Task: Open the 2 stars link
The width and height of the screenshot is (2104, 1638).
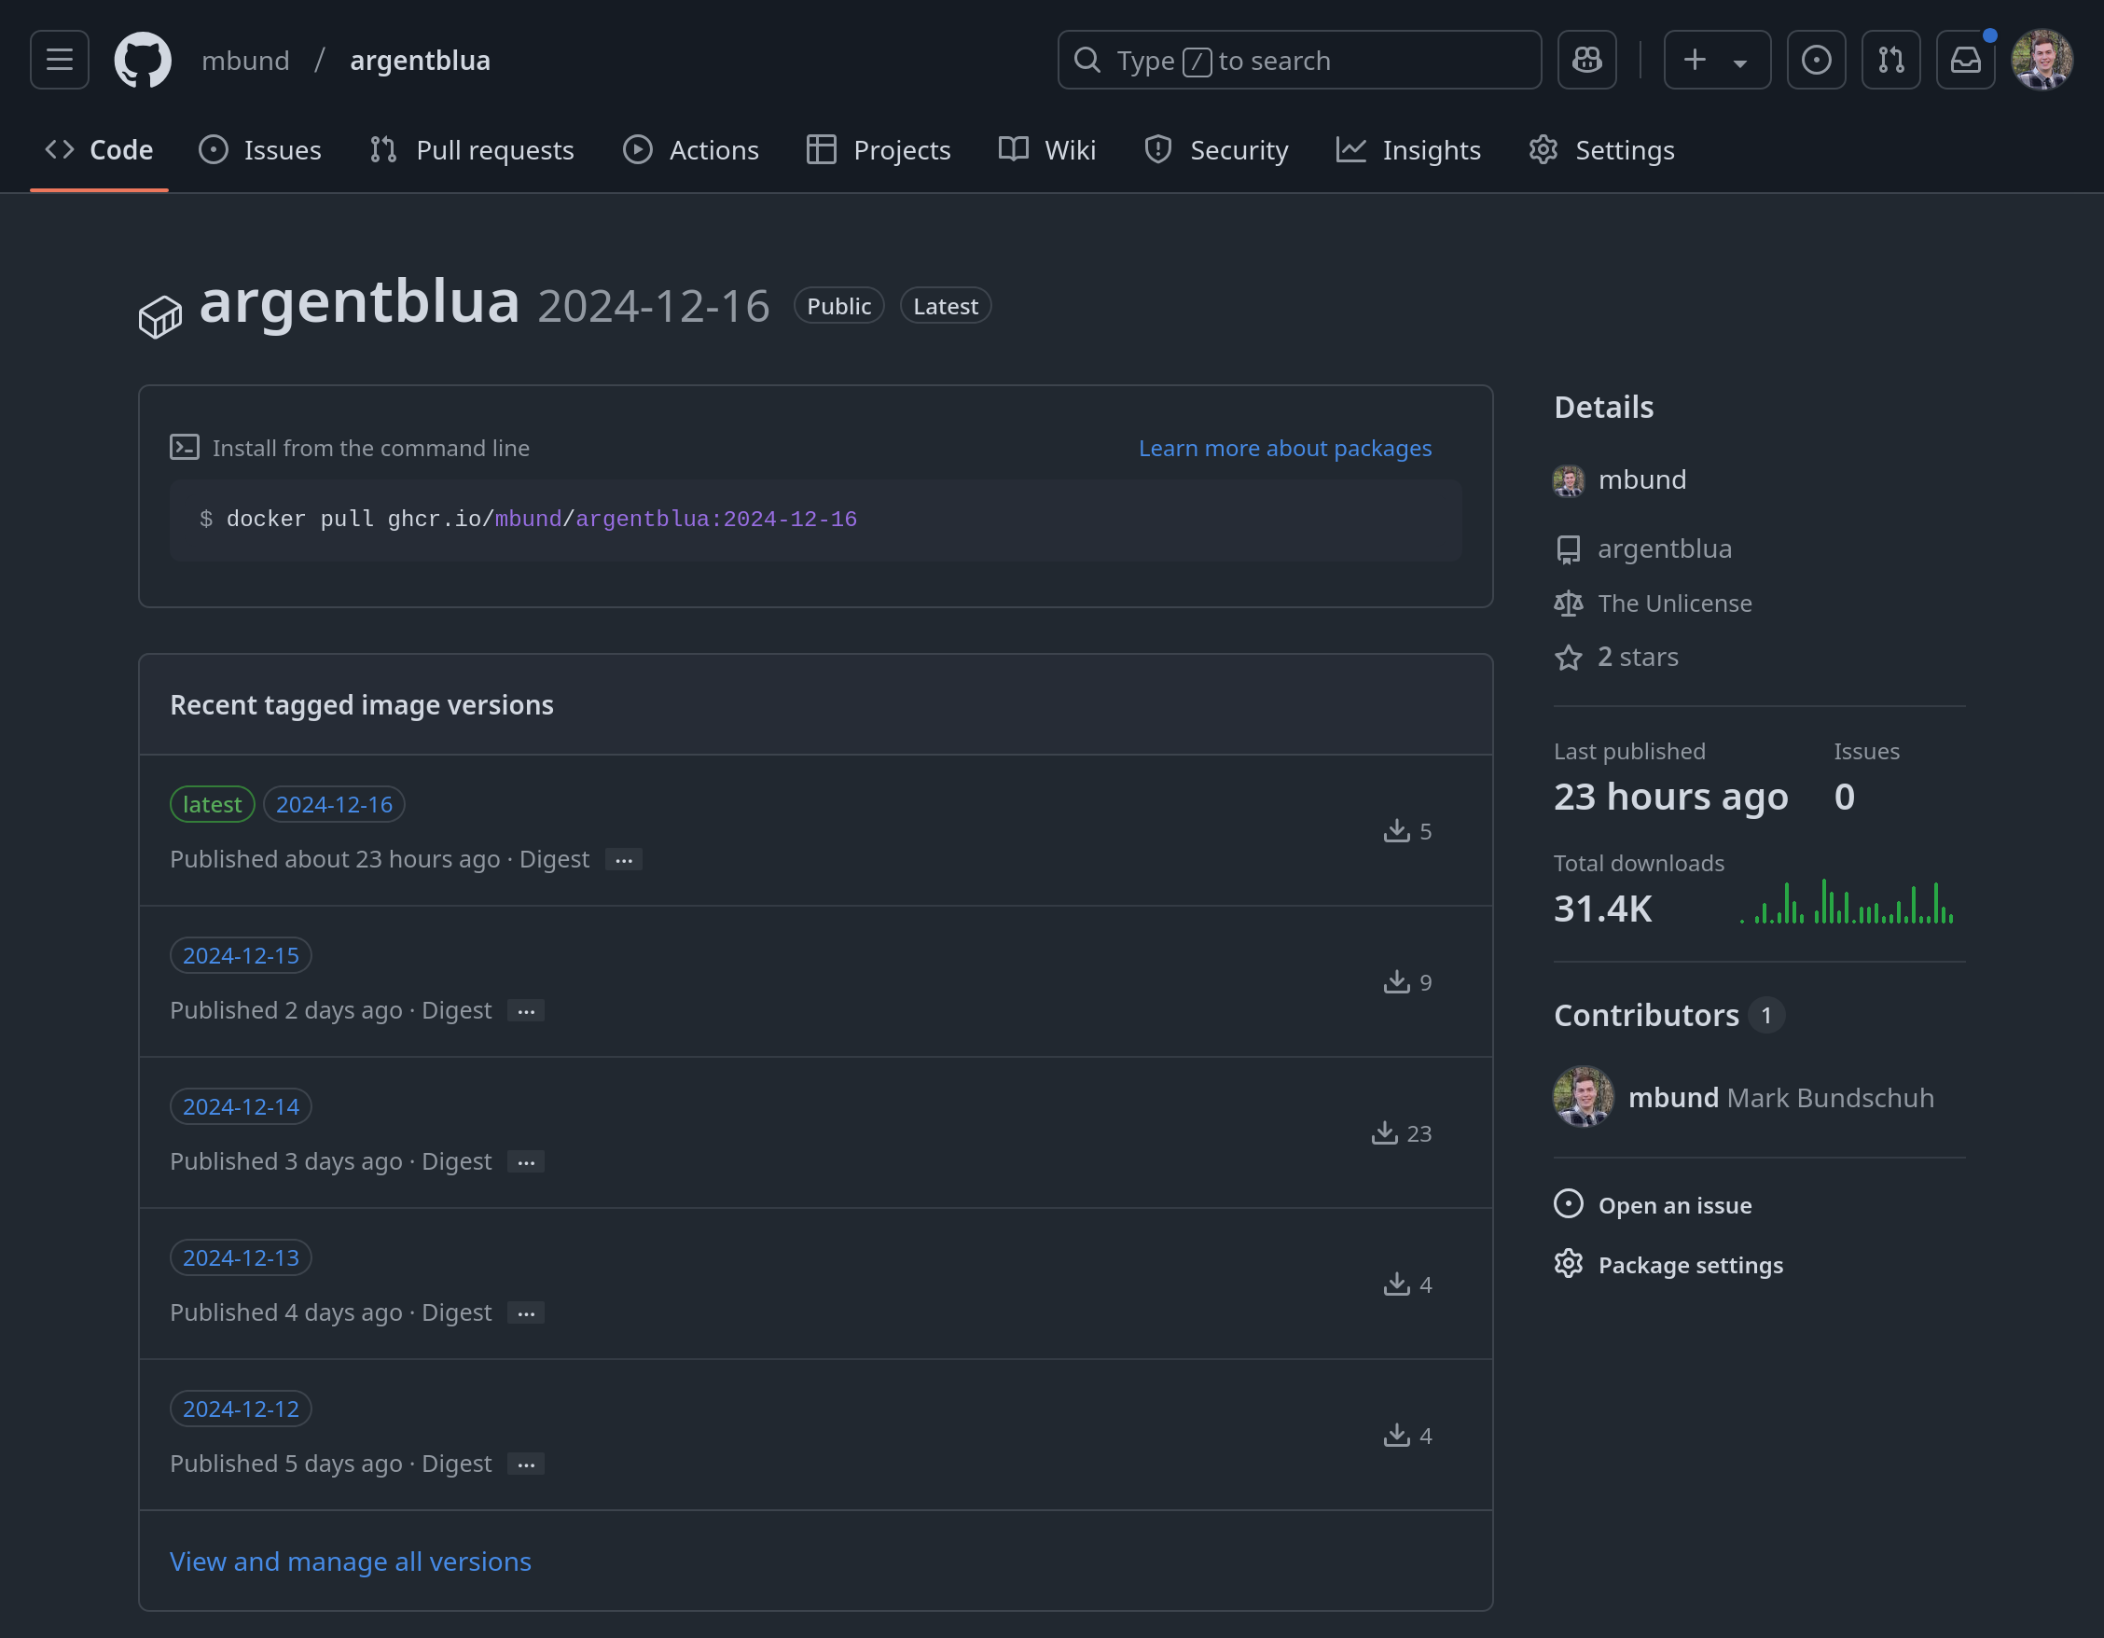Action: (x=1638, y=657)
